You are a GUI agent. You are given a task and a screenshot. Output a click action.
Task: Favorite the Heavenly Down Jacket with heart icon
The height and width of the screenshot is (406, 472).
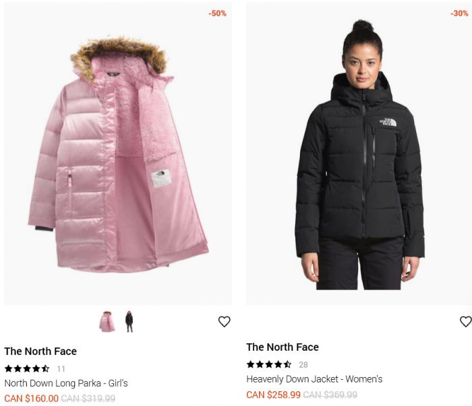pos(466,322)
